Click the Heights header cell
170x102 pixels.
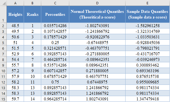click(x=15, y=14)
